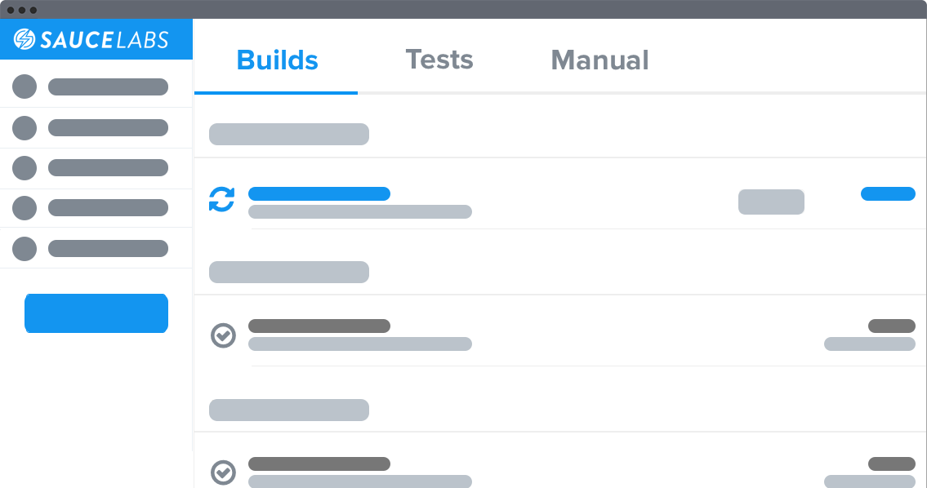
Task: Select the third sidebar menu label
Action: click(108, 167)
